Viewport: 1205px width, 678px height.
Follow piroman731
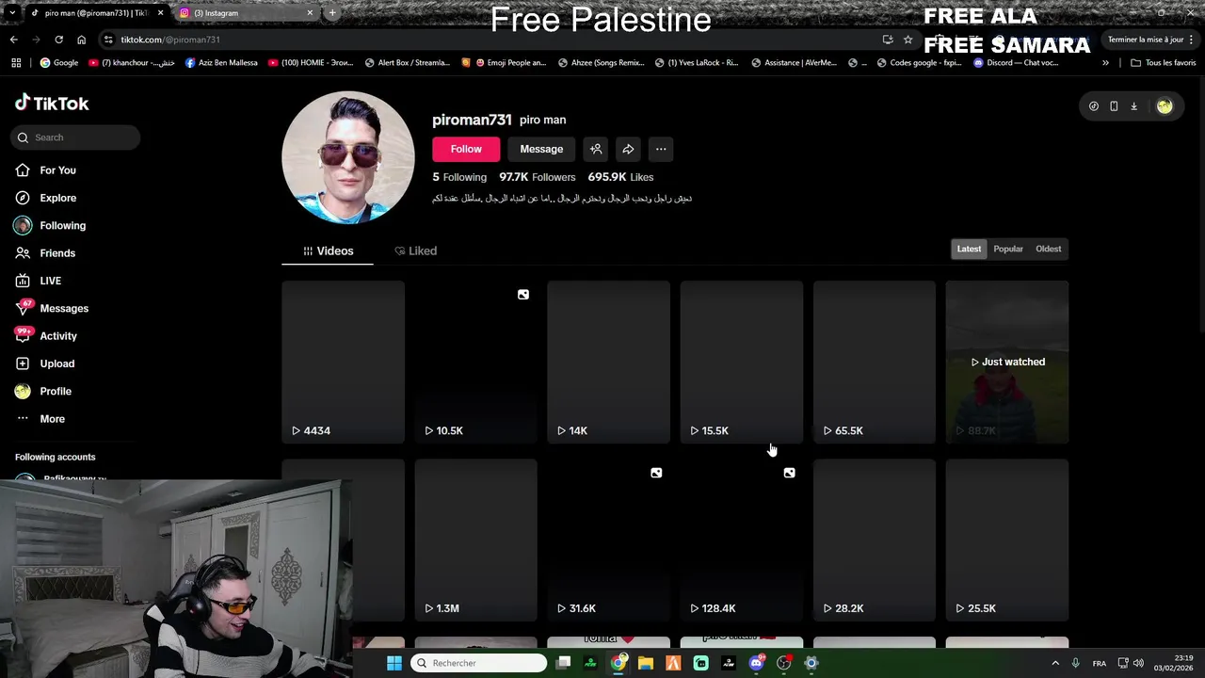[466, 149]
